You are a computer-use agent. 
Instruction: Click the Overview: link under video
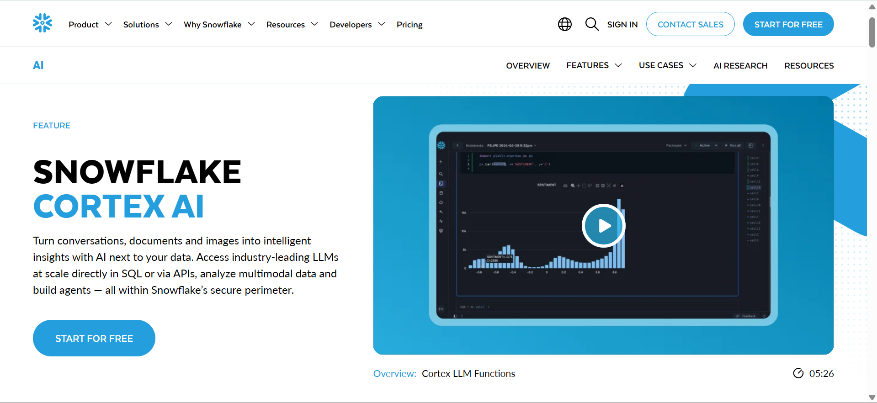tap(395, 373)
